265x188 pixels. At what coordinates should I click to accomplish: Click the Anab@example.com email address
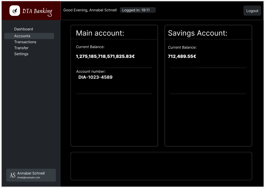[29, 178]
